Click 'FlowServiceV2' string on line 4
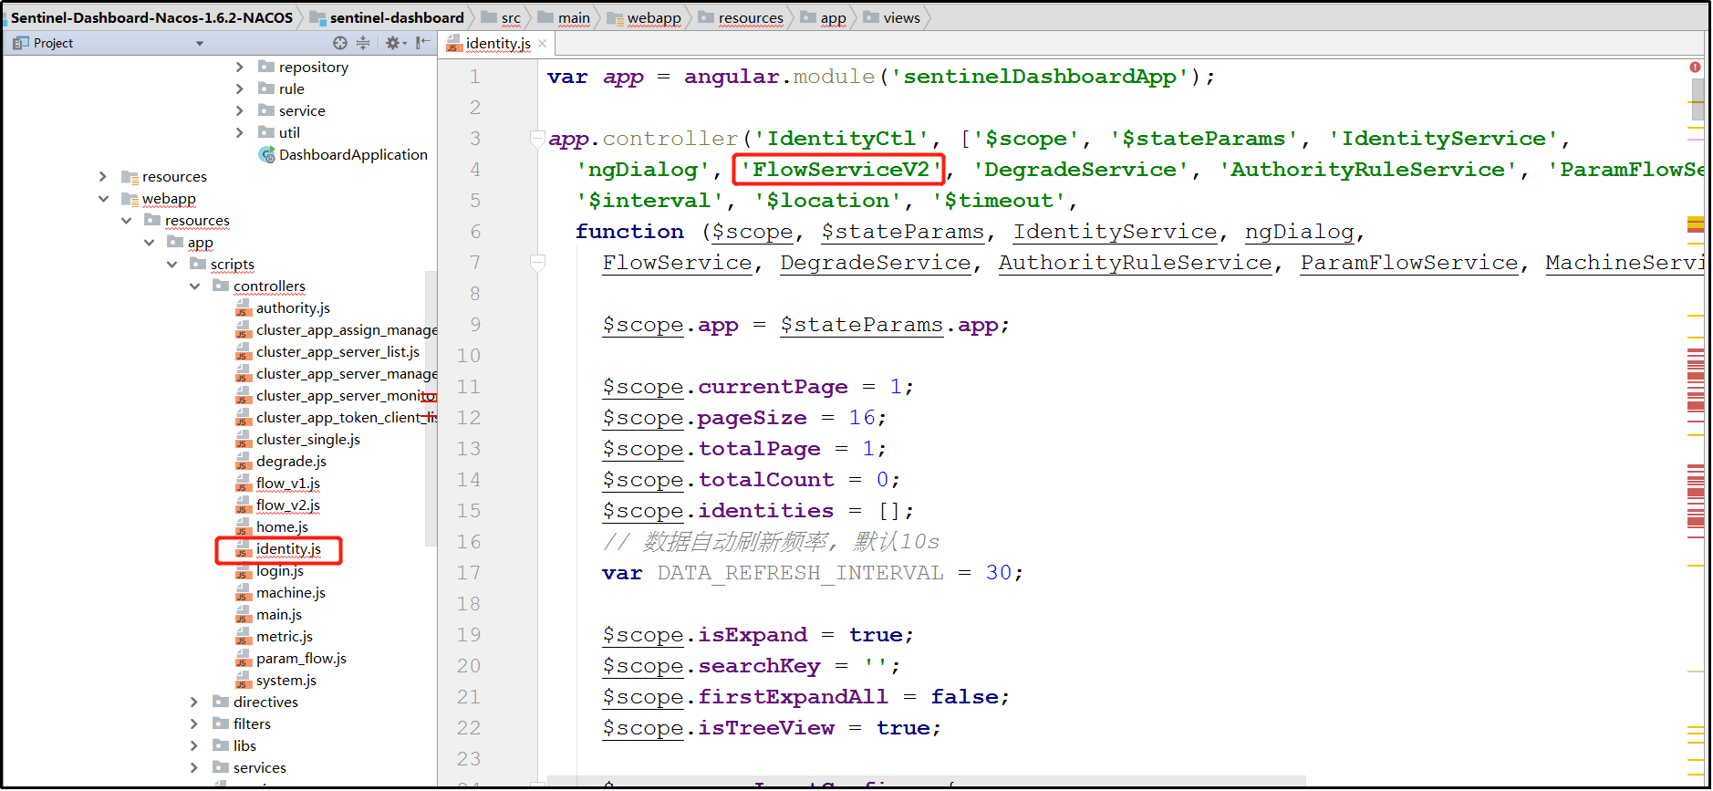Image resolution: width=1713 pixels, height=791 pixels. click(840, 170)
